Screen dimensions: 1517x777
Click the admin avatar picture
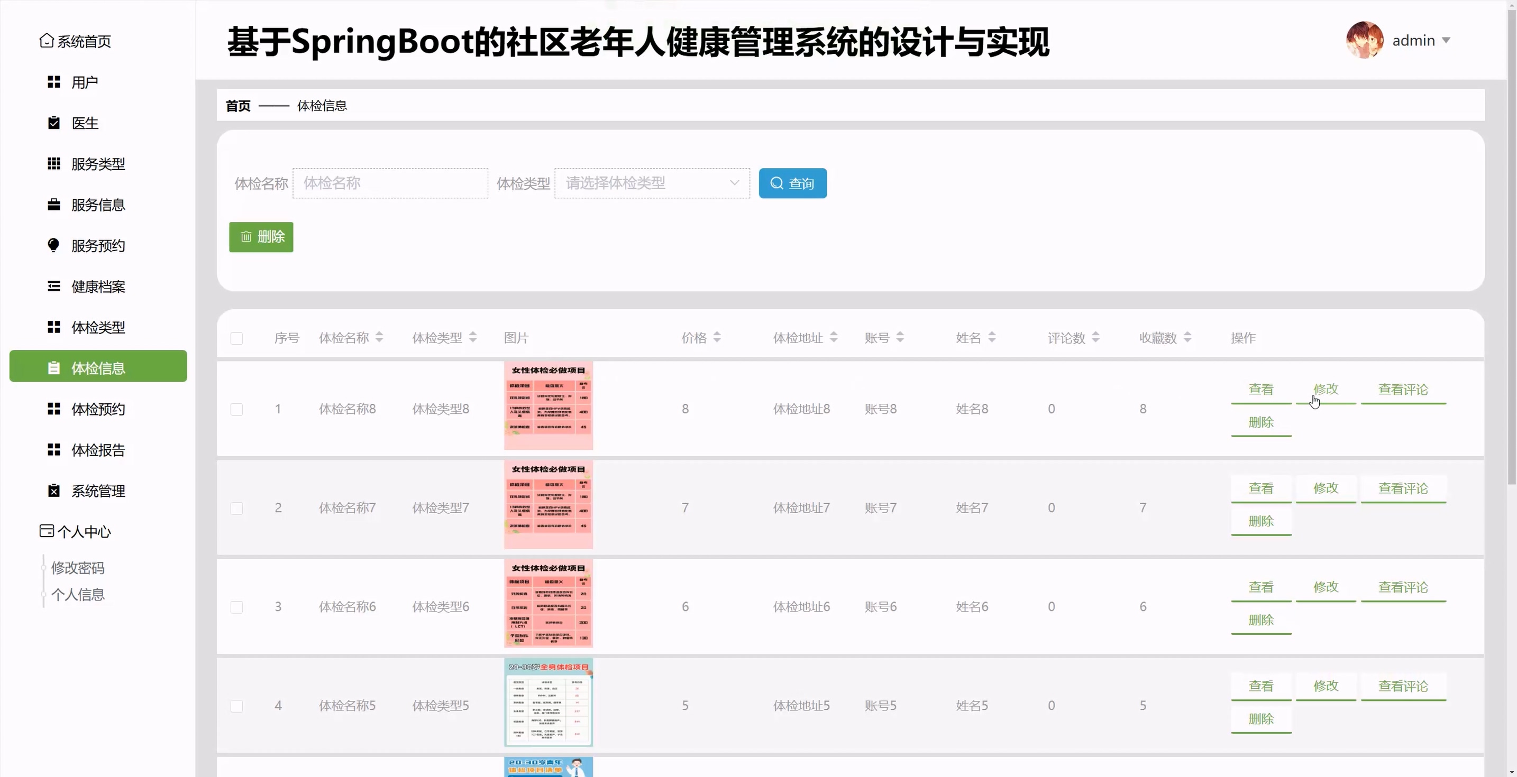pyautogui.click(x=1365, y=40)
